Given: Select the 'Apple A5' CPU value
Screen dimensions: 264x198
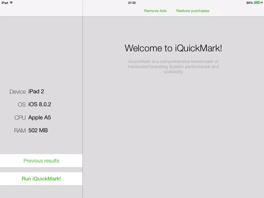Looking at the screenshot, I should (x=39, y=118).
